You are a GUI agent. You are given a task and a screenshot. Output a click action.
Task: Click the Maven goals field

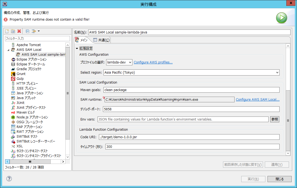click(191, 90)
